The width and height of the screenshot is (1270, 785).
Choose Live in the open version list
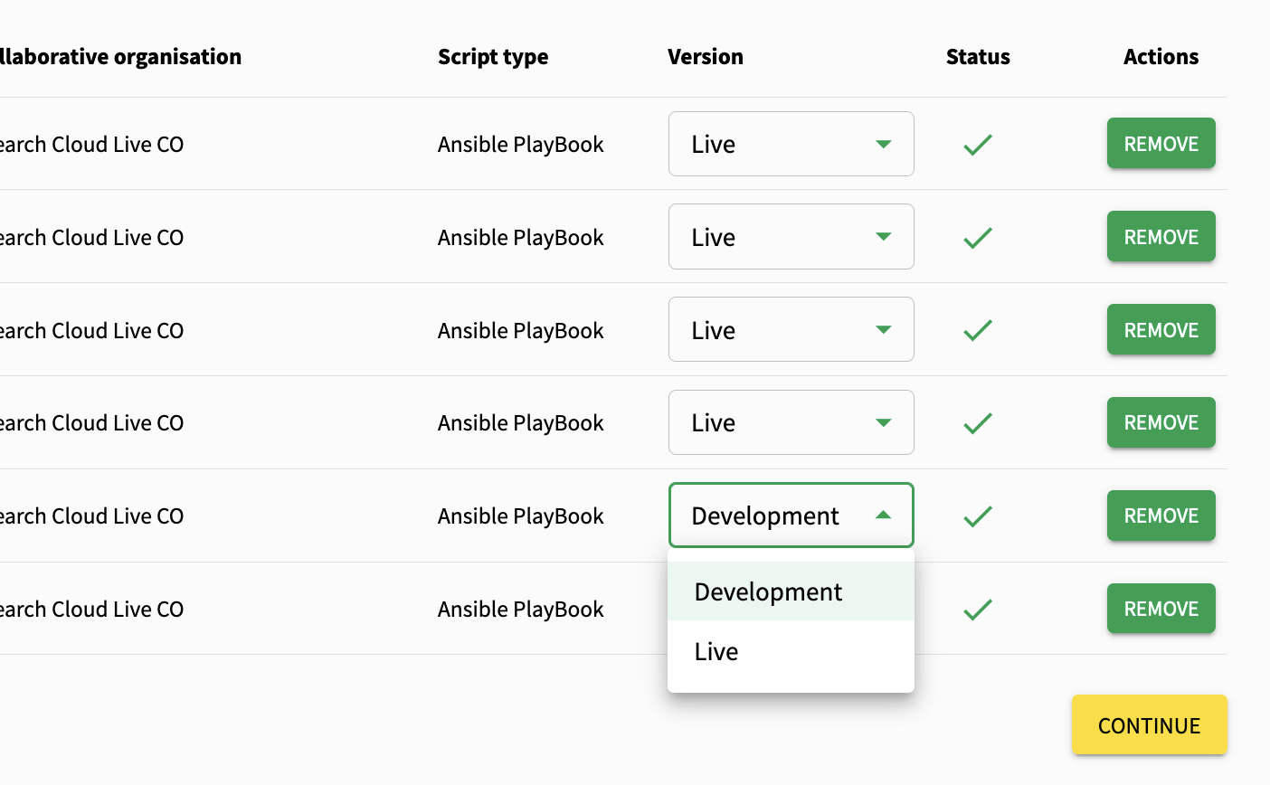[x=791, y=651]
